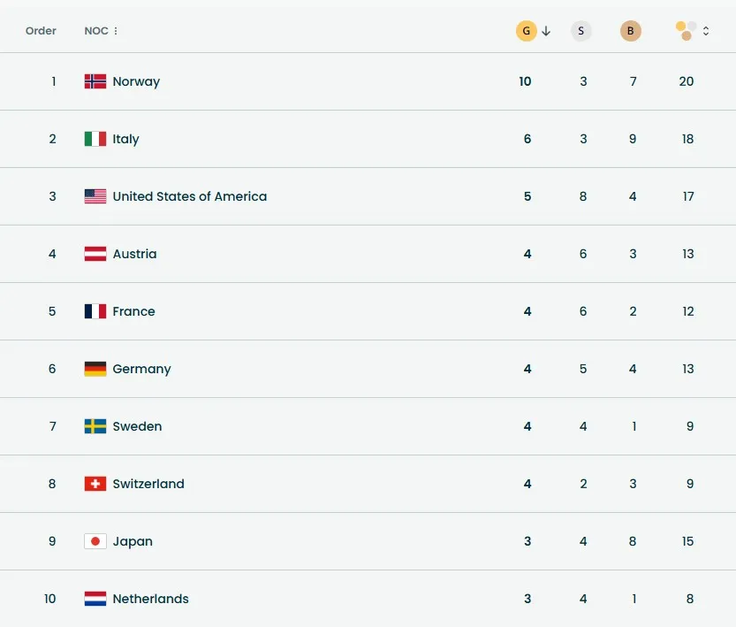Toggle total medals sort arrows
This screenshot has width=736, height=627.
pyautogui.click(x=706, y=31)
